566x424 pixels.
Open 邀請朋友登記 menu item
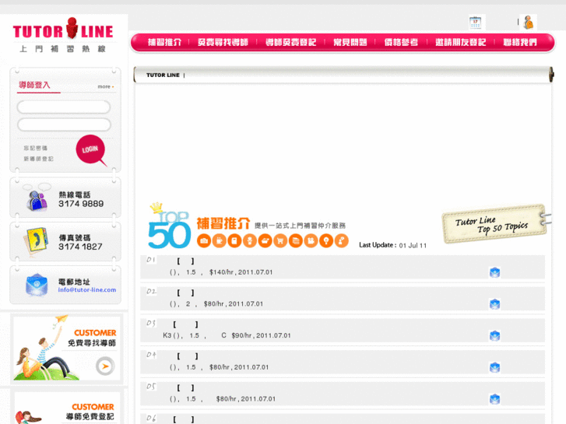[x=460, y=42]
